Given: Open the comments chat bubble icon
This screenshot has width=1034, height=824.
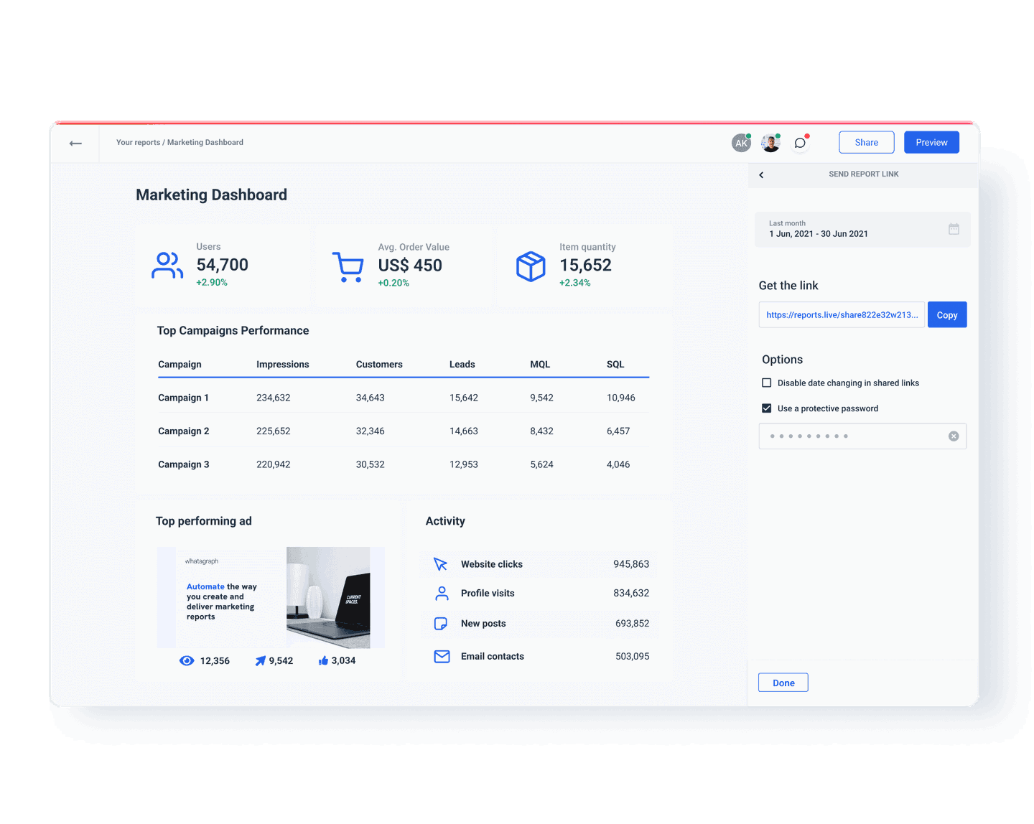Looking at the screenshot, I should tap(800, 142).
